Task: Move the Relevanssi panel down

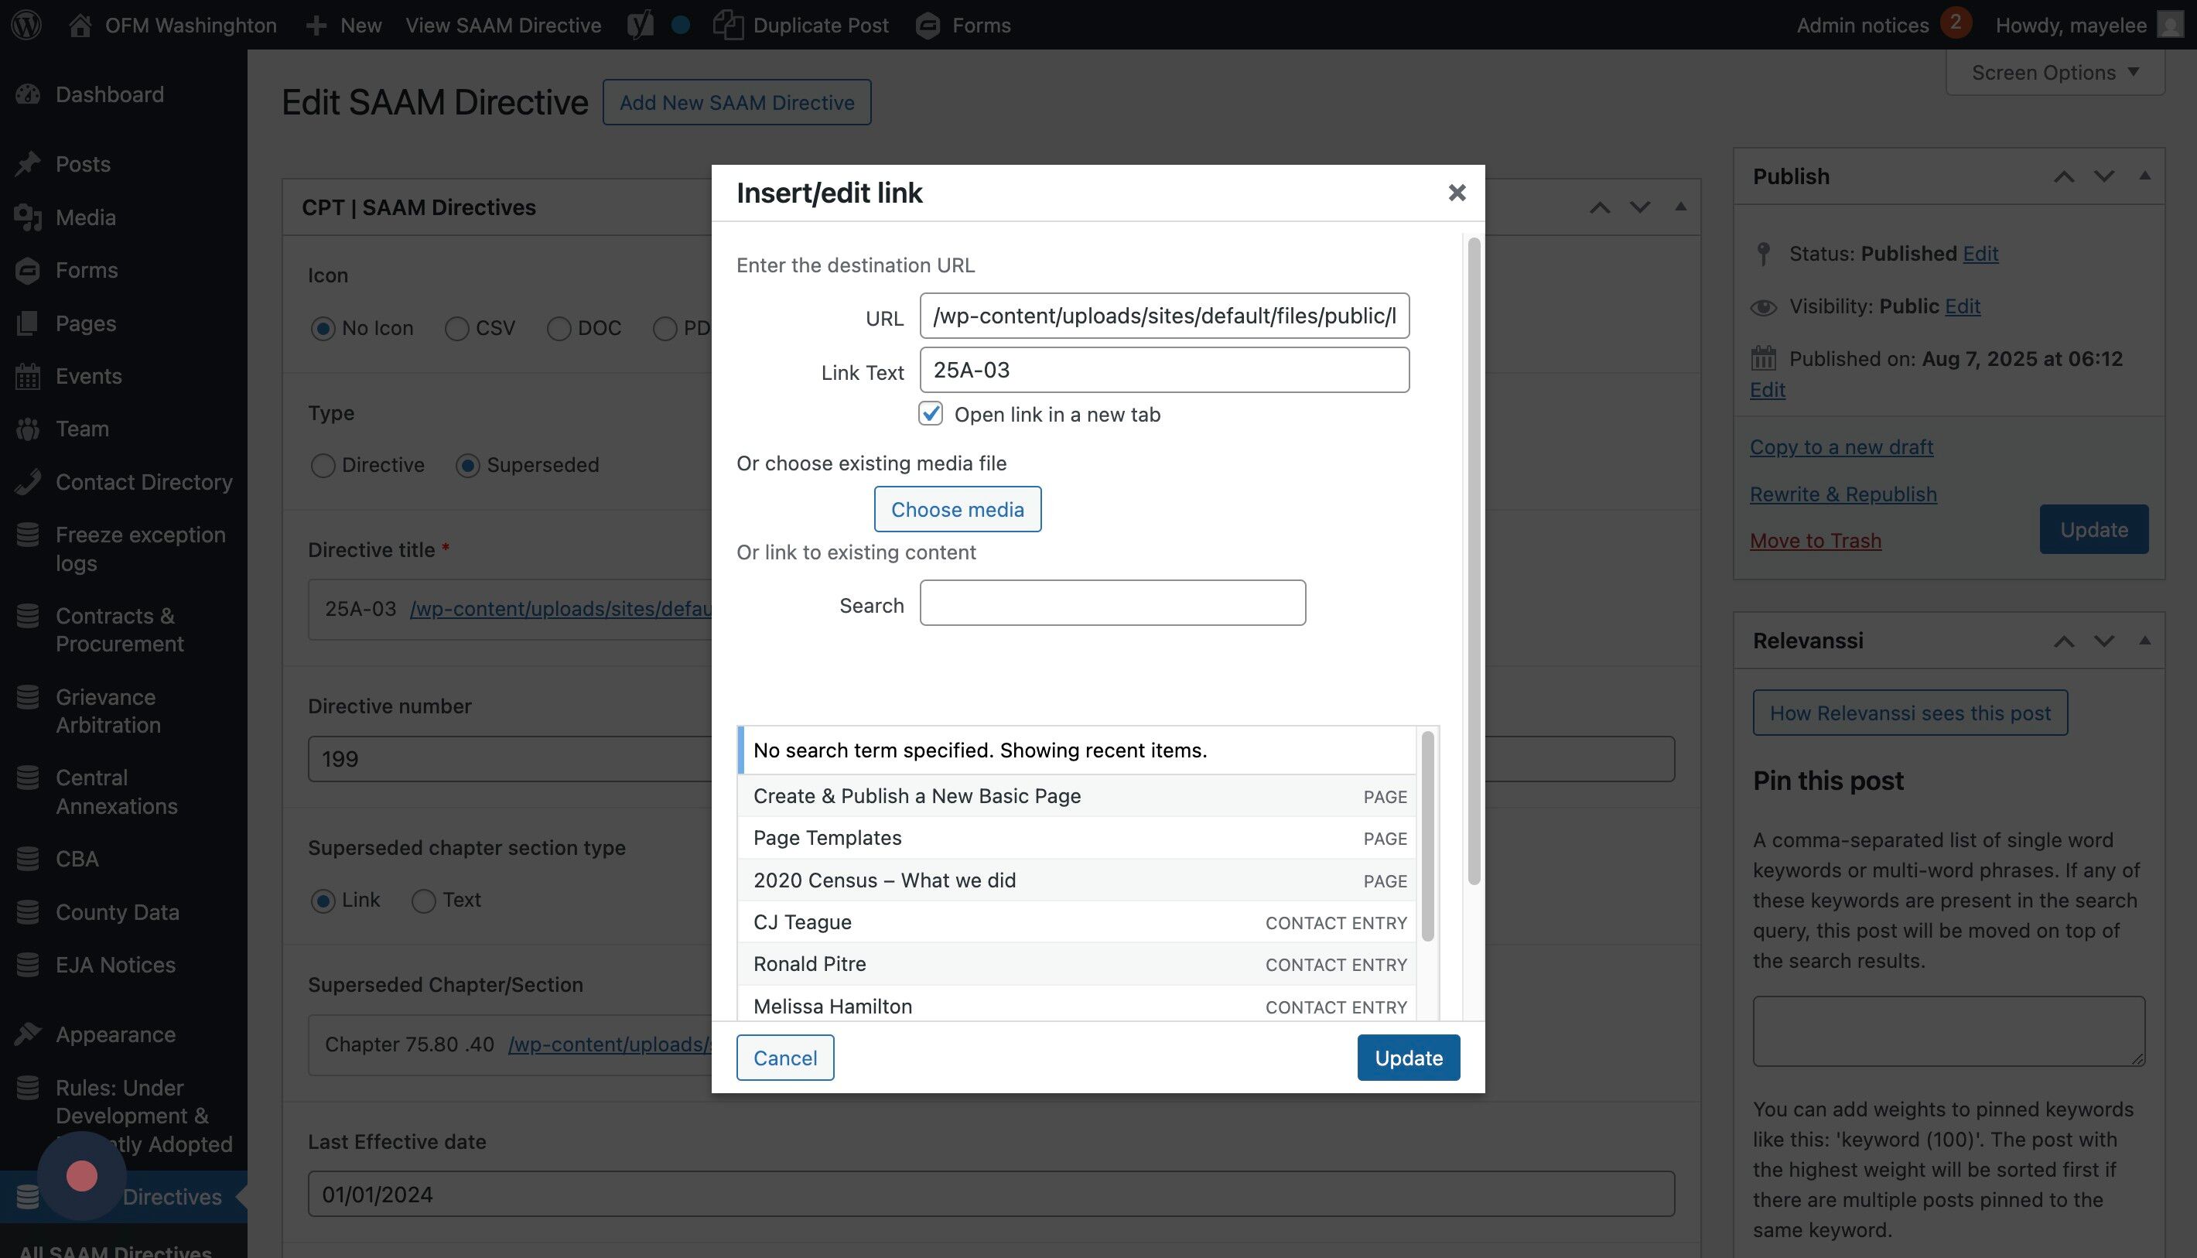Action: (2103, 641)
